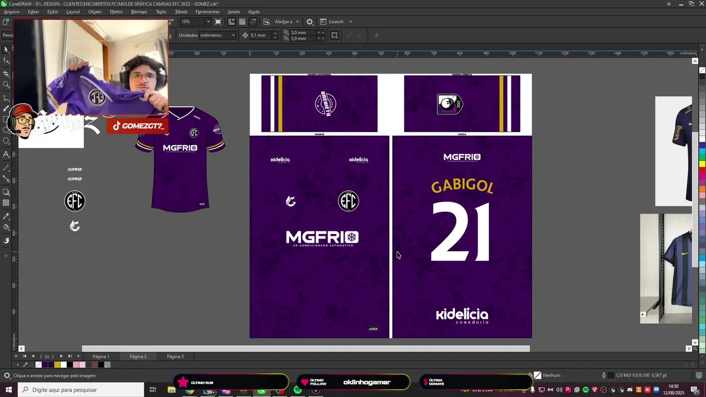Select gold swatch in document palette

(57, 364)
